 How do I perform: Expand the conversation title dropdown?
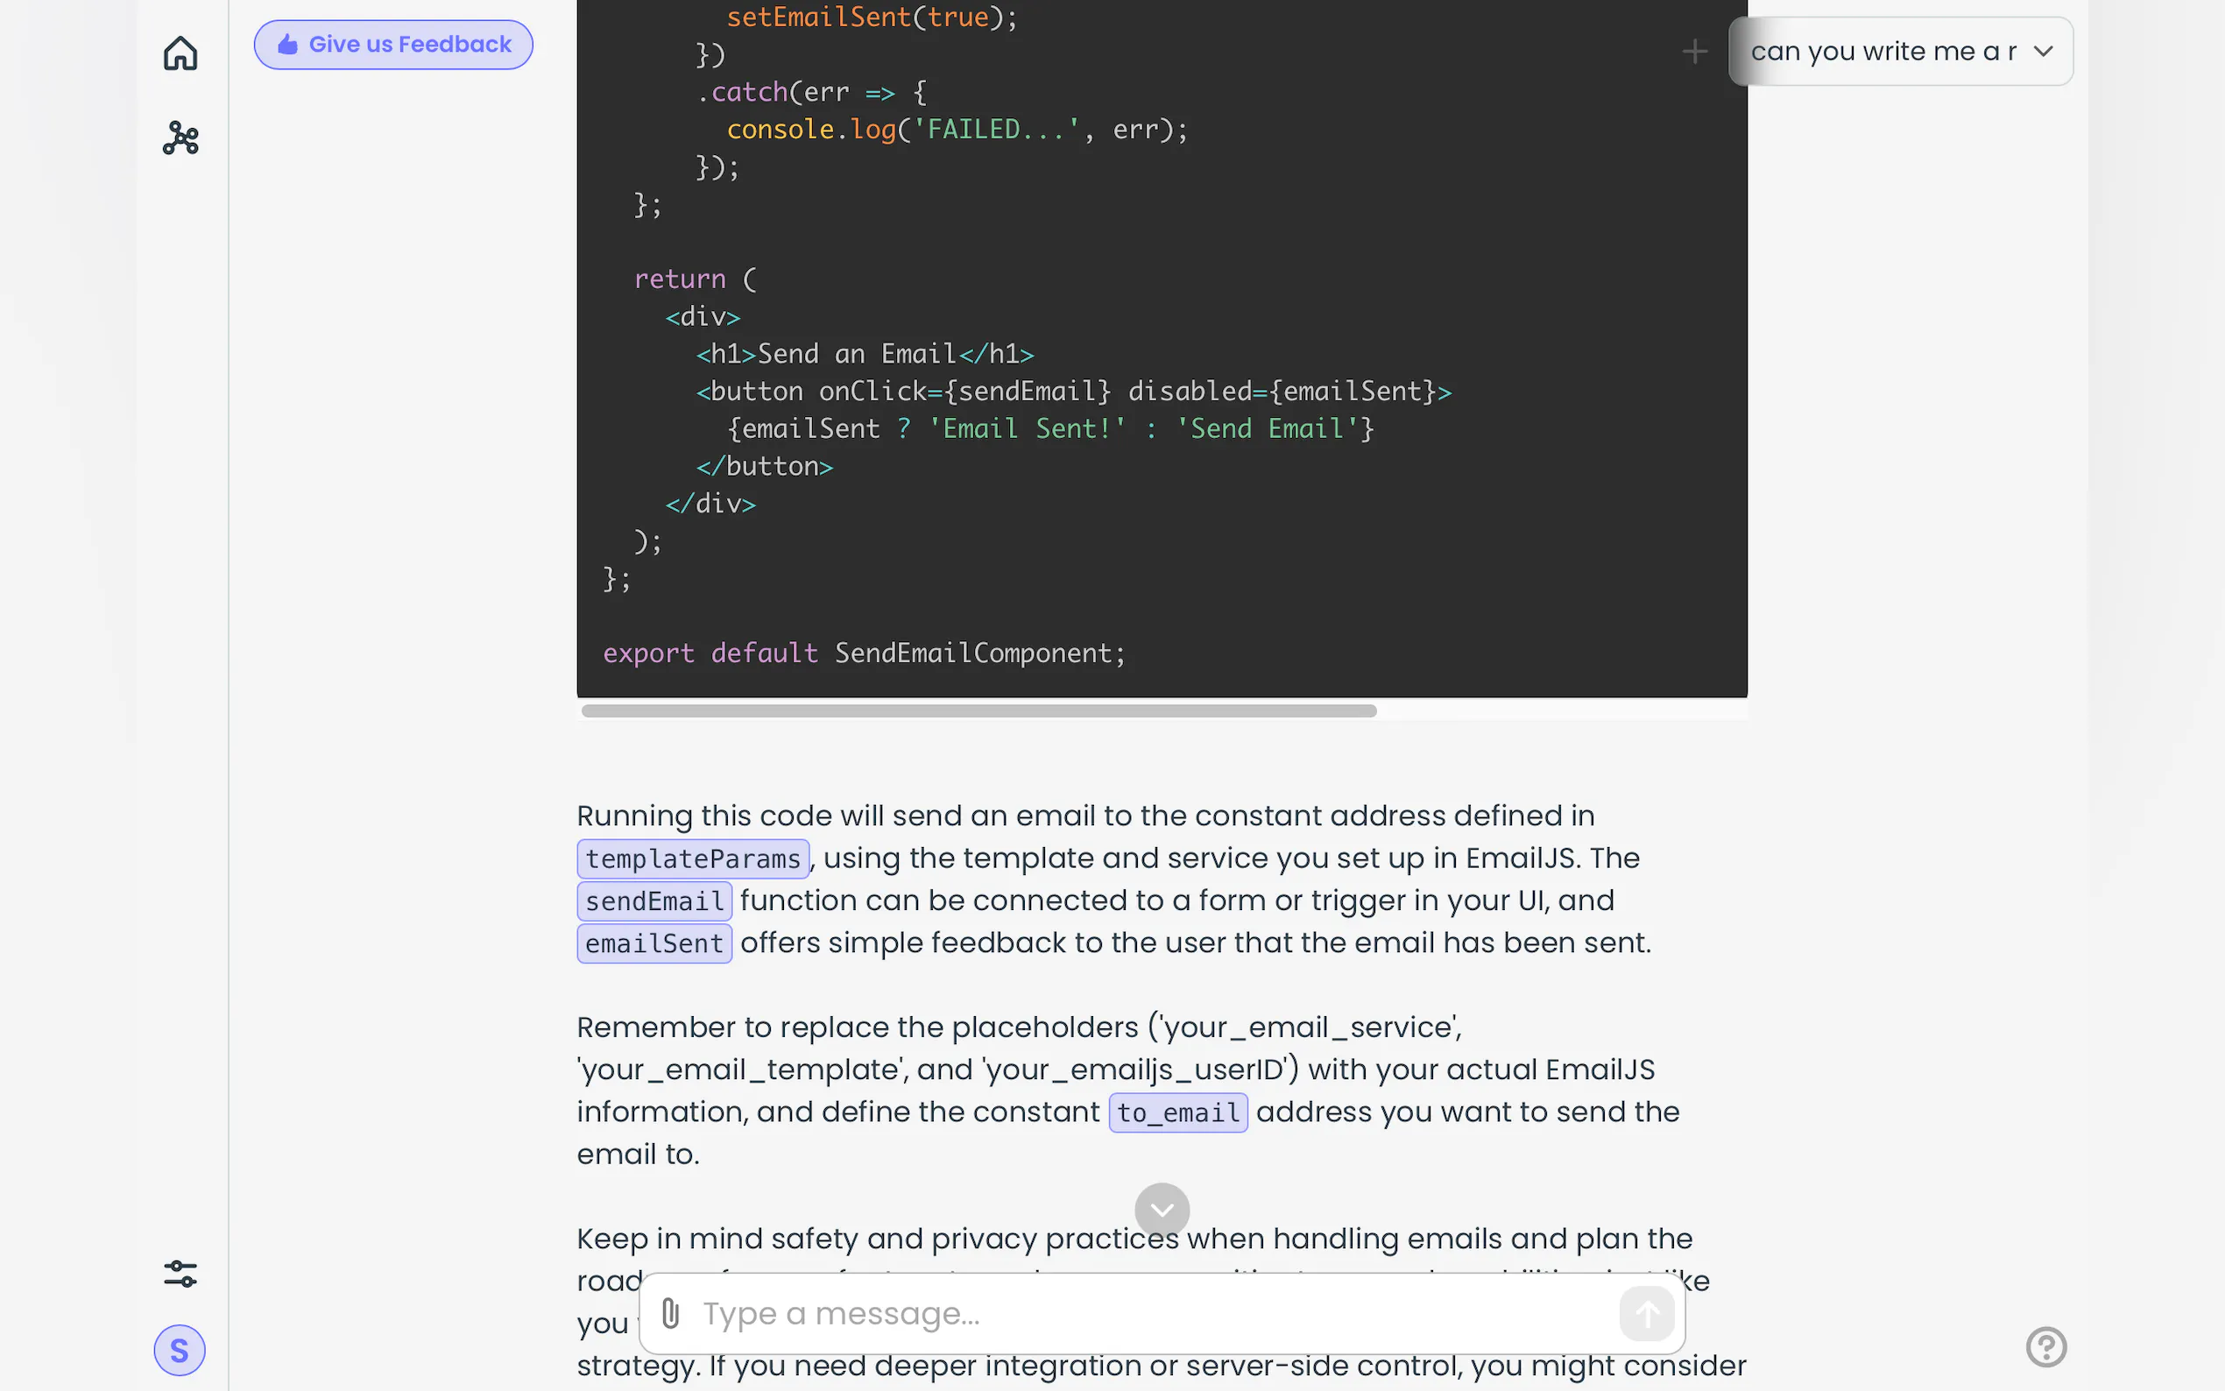[x=1882, y=52]
